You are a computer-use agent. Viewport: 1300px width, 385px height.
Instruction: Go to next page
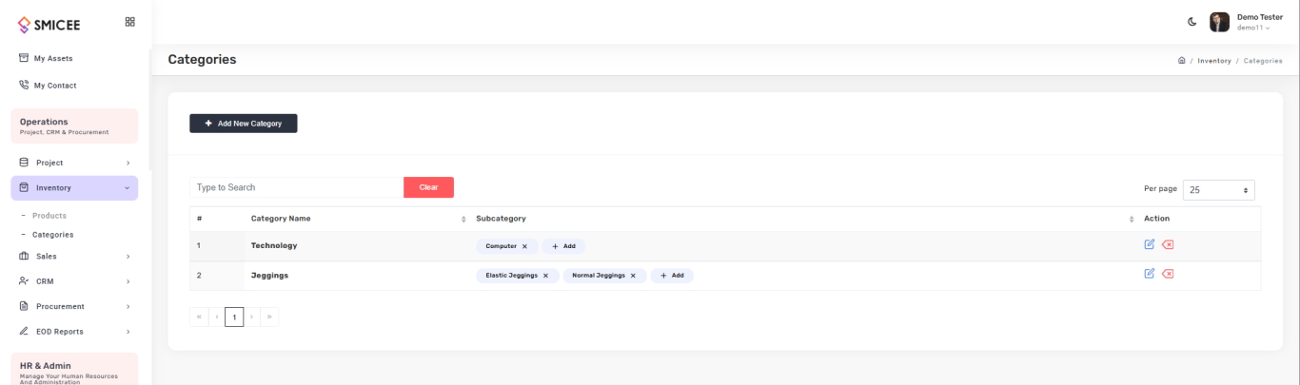tap(252, 317)
